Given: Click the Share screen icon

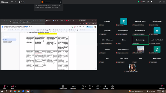Looking at the screenshot, I should coord(98,87).
